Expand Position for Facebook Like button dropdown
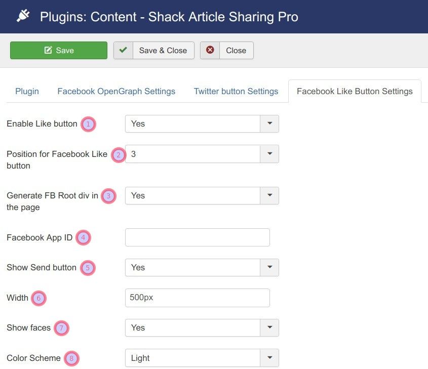 click(269, 154)
